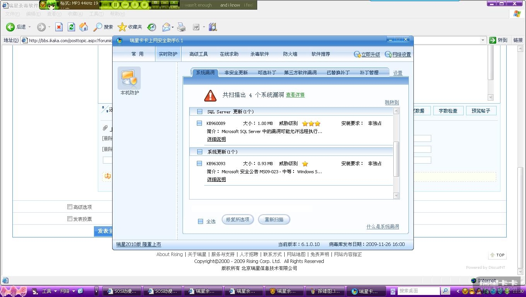The image size is (526, 297).
Task: Open the IE search (搜索) magnifier
Action: pos(97,27)
